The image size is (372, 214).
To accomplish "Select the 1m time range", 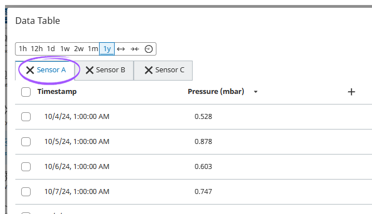I will (x=93, y=49).
